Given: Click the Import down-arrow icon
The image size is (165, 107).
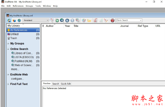Looking at the screenshot, I should (x=67, y=20).
